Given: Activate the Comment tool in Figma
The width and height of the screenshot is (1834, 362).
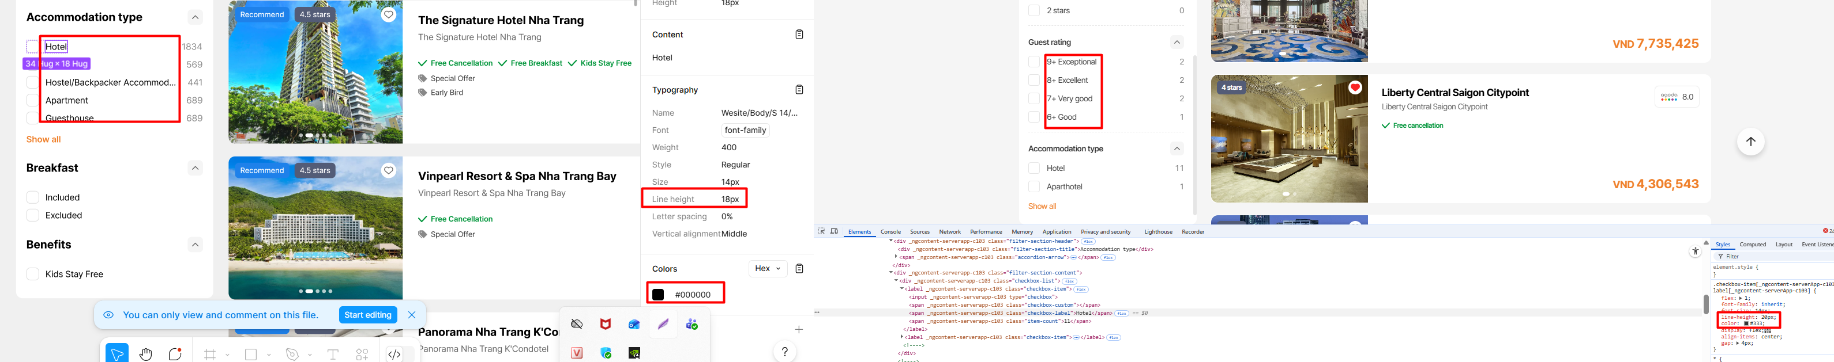Looking at the screenshot, I should 175,353.
